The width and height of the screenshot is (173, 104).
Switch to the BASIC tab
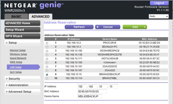[x=16, y=16]
